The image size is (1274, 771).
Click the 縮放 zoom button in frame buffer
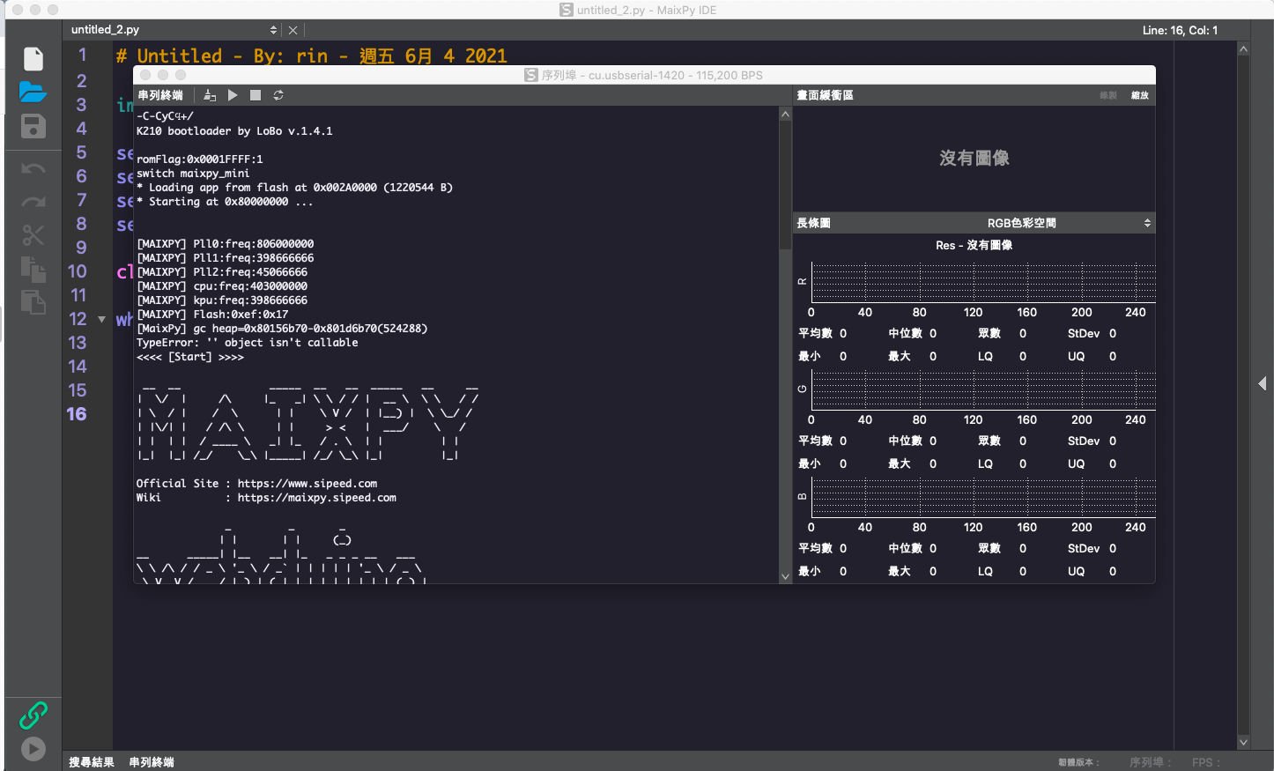pyautogui.click(x=1139, y=95)
